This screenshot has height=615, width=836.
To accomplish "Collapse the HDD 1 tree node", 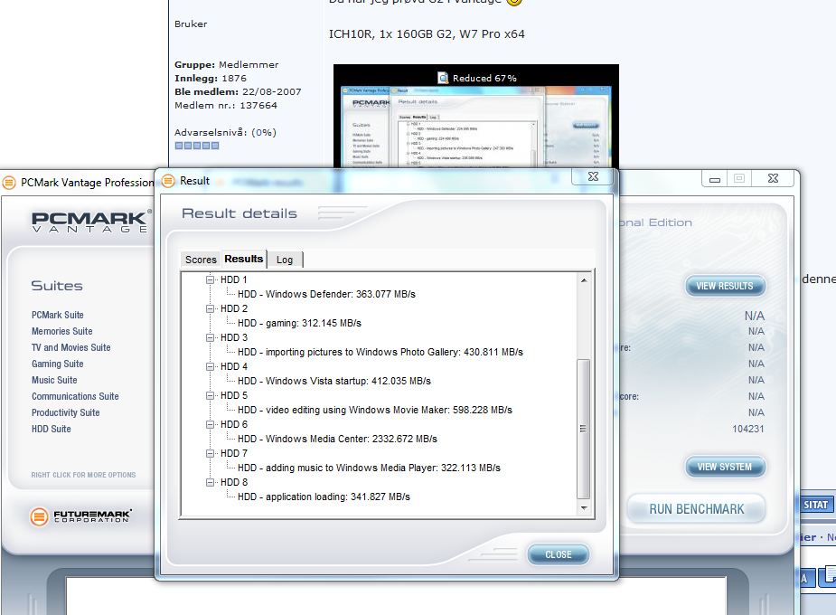I will 210,279.
